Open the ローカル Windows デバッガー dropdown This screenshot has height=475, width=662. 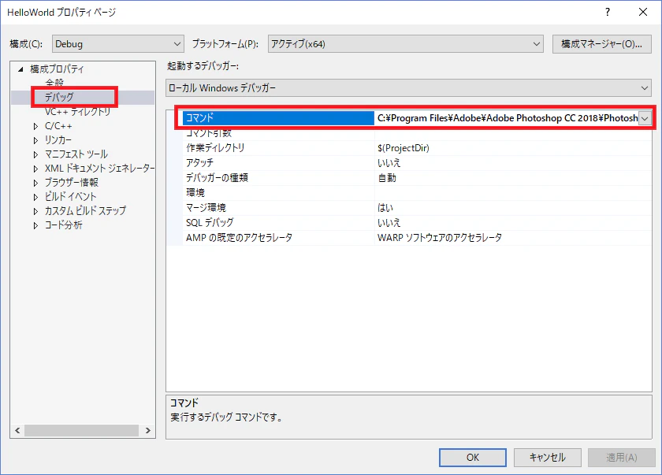[408, 88]
